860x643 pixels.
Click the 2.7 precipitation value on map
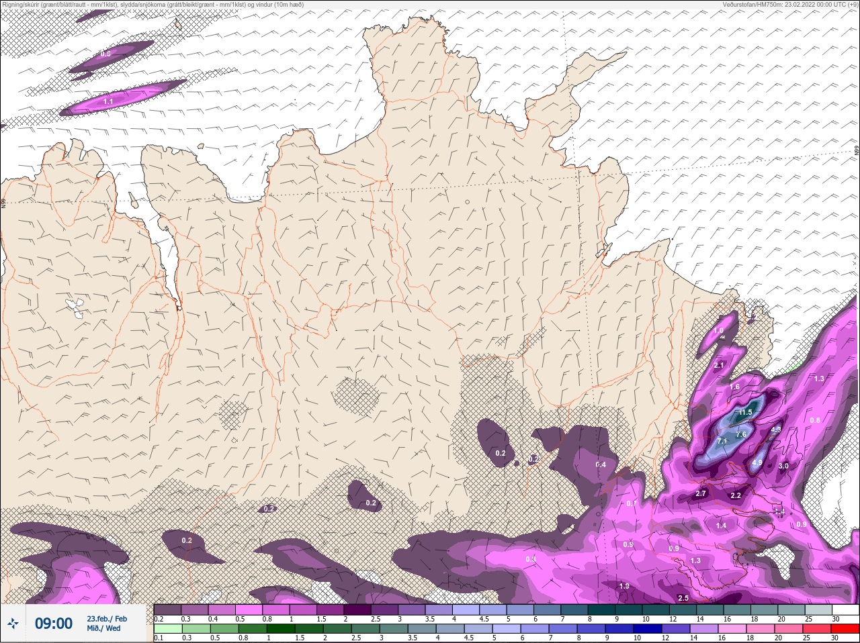[x=701, y=493]
